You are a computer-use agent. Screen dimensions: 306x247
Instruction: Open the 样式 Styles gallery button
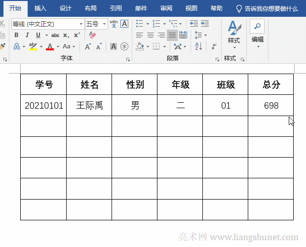coord(234,35)
